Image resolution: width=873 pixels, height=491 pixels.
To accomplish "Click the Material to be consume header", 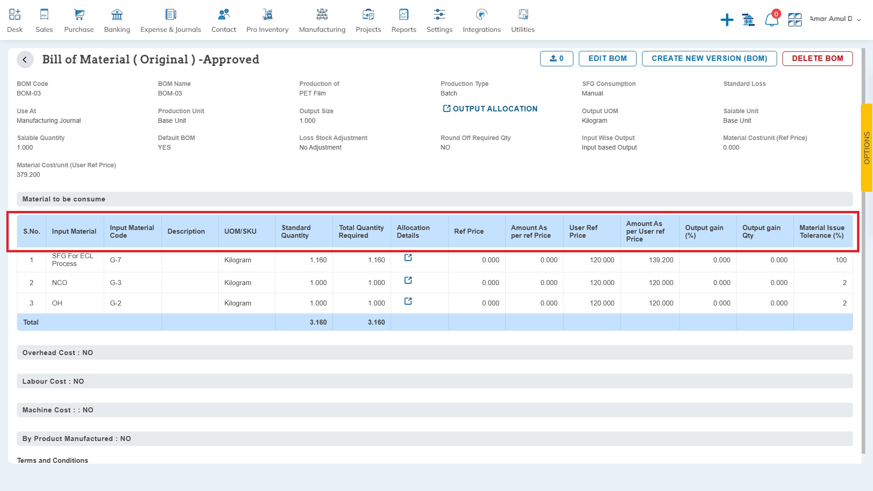I will pyautogui.click(x=435, y=199).
